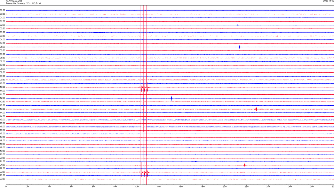Click the '28m' tick label on time axis

click(x=312, y=187)
